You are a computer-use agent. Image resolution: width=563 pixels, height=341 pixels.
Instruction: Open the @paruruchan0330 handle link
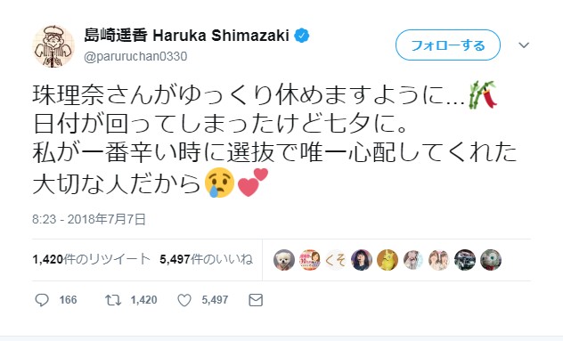pos(135,56)
